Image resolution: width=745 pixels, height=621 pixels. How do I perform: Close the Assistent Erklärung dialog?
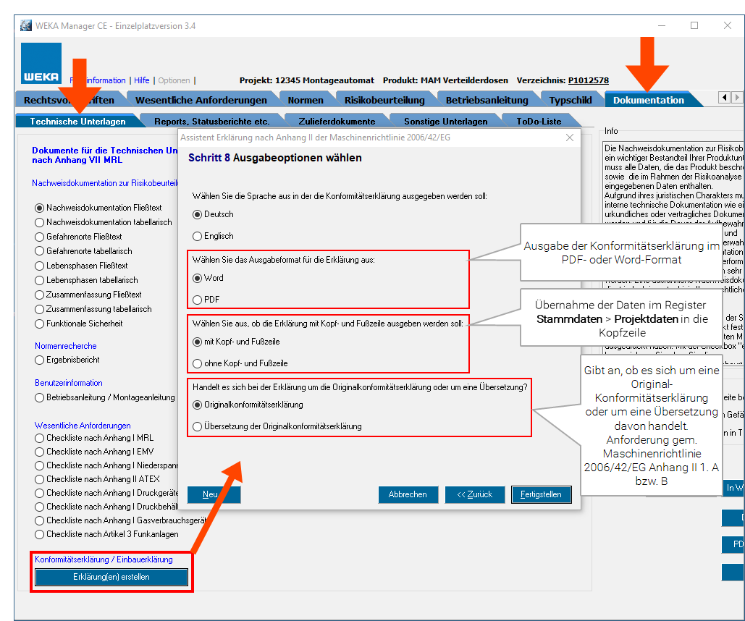point(569,138)
